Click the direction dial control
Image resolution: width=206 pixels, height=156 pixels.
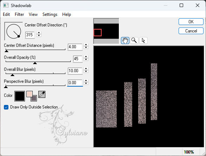click(13, 31)
